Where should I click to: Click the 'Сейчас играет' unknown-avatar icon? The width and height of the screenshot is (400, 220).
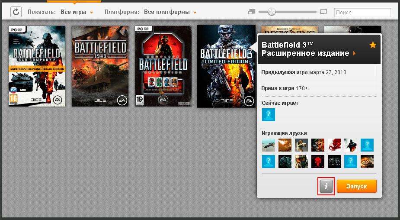coord(269,115)
